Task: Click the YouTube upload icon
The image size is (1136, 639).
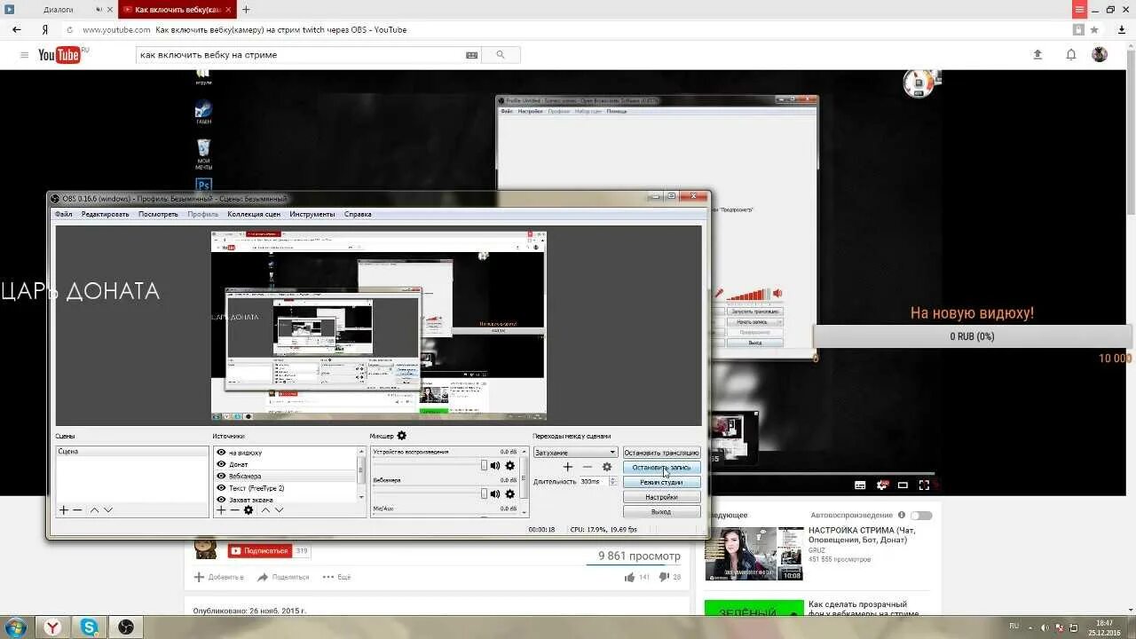Action: (x=1037, y=55)
